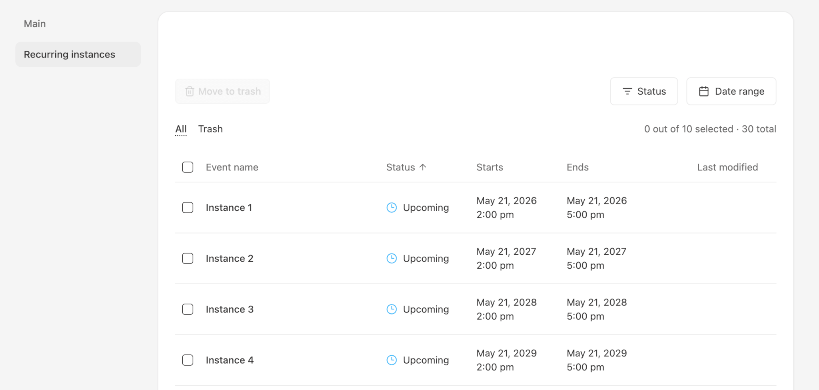
Task: Open the Date range picker
Action: [x=731, y=91]
